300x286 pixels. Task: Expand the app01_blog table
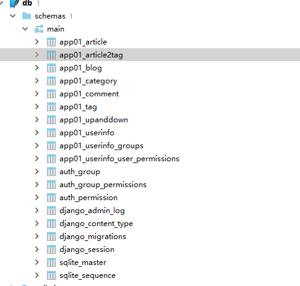pos(37,68)
